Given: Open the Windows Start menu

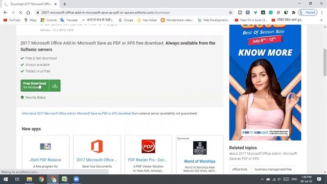Looking at the screenshot, I should (x=6, y=179).
